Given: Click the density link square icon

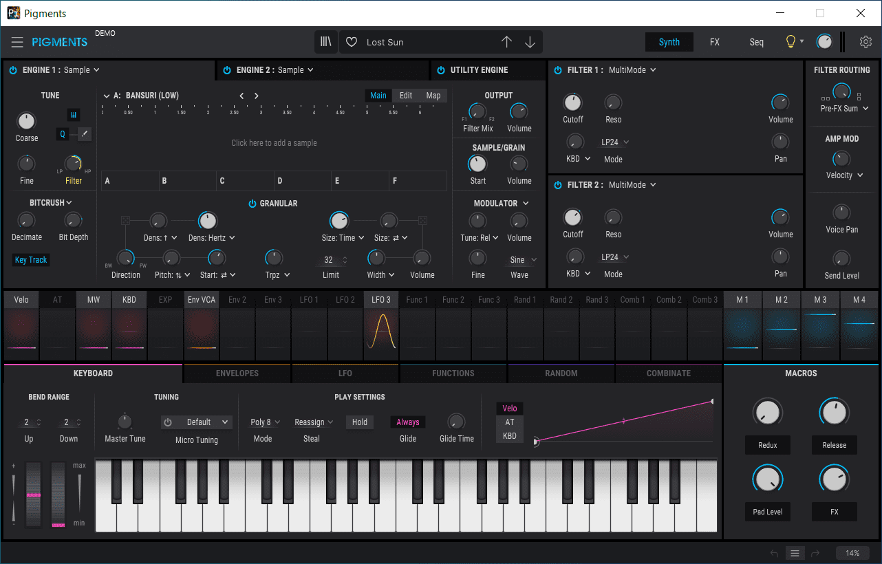Looking at the screenshot, I should 125,220.
